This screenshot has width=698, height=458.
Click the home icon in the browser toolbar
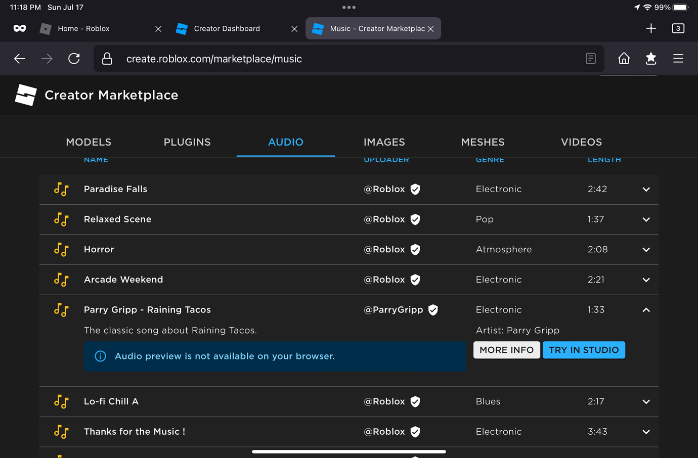(624, 58)
